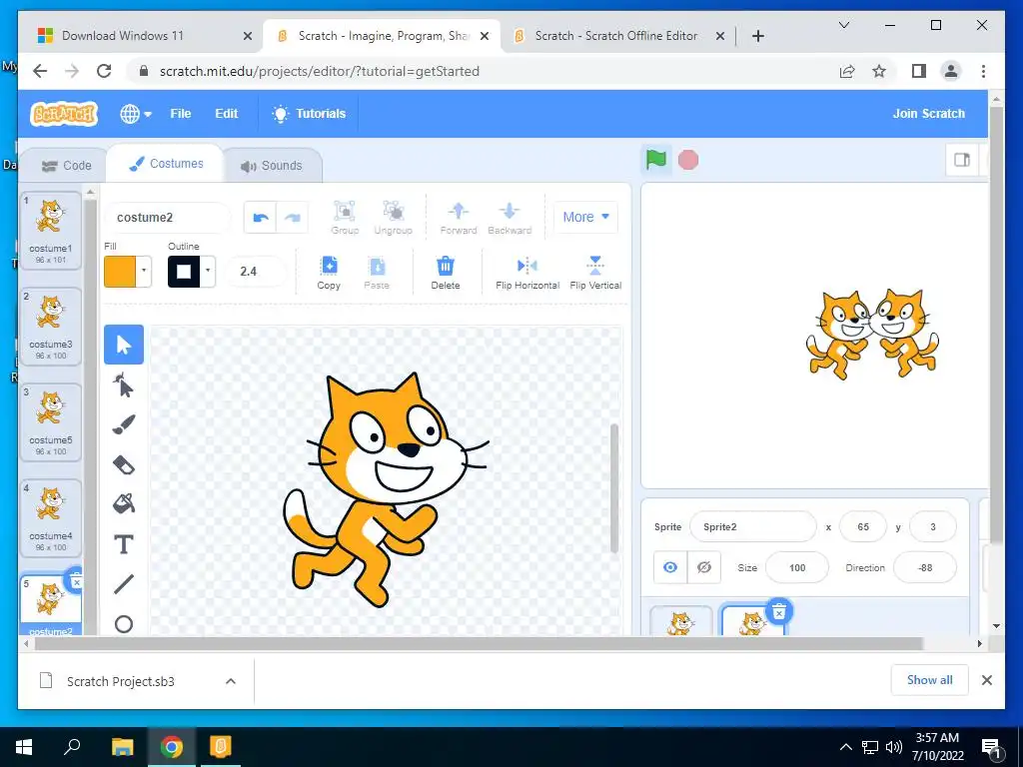Switch to the Code tab
The width and height of the screenshot is (1023, 767).
(x=67, y=166)
